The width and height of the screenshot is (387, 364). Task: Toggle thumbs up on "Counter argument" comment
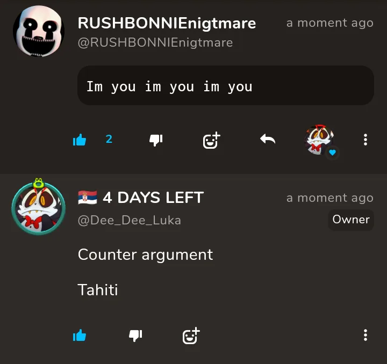point(80,336)
